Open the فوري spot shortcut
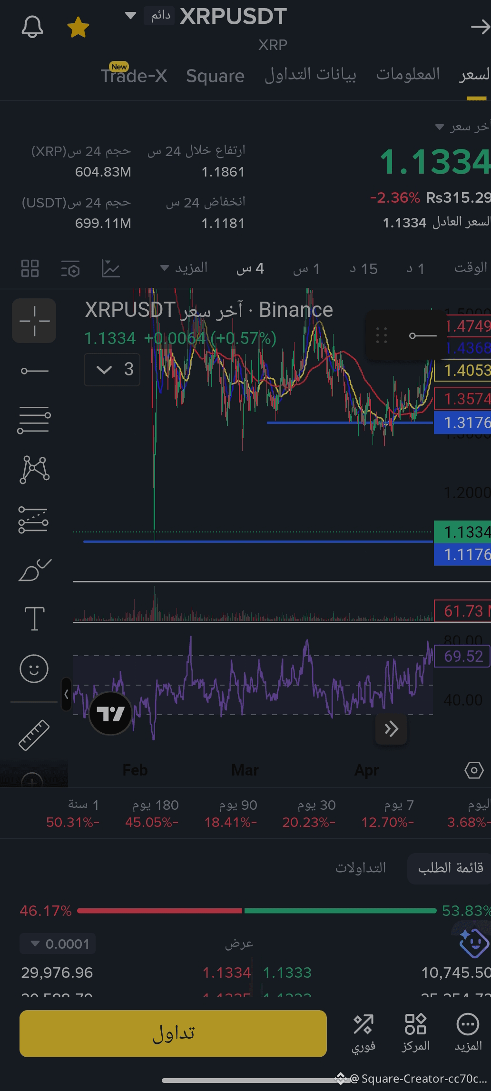The image size is (491, 1091). pyautogui.click(x=363, y=1032)
